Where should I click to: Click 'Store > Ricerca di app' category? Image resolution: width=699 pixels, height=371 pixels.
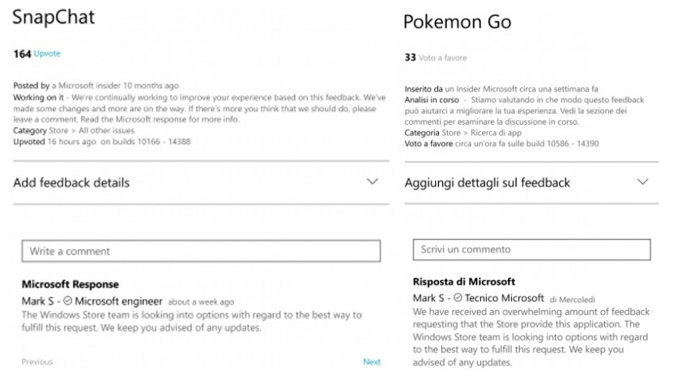coord(481,133)
